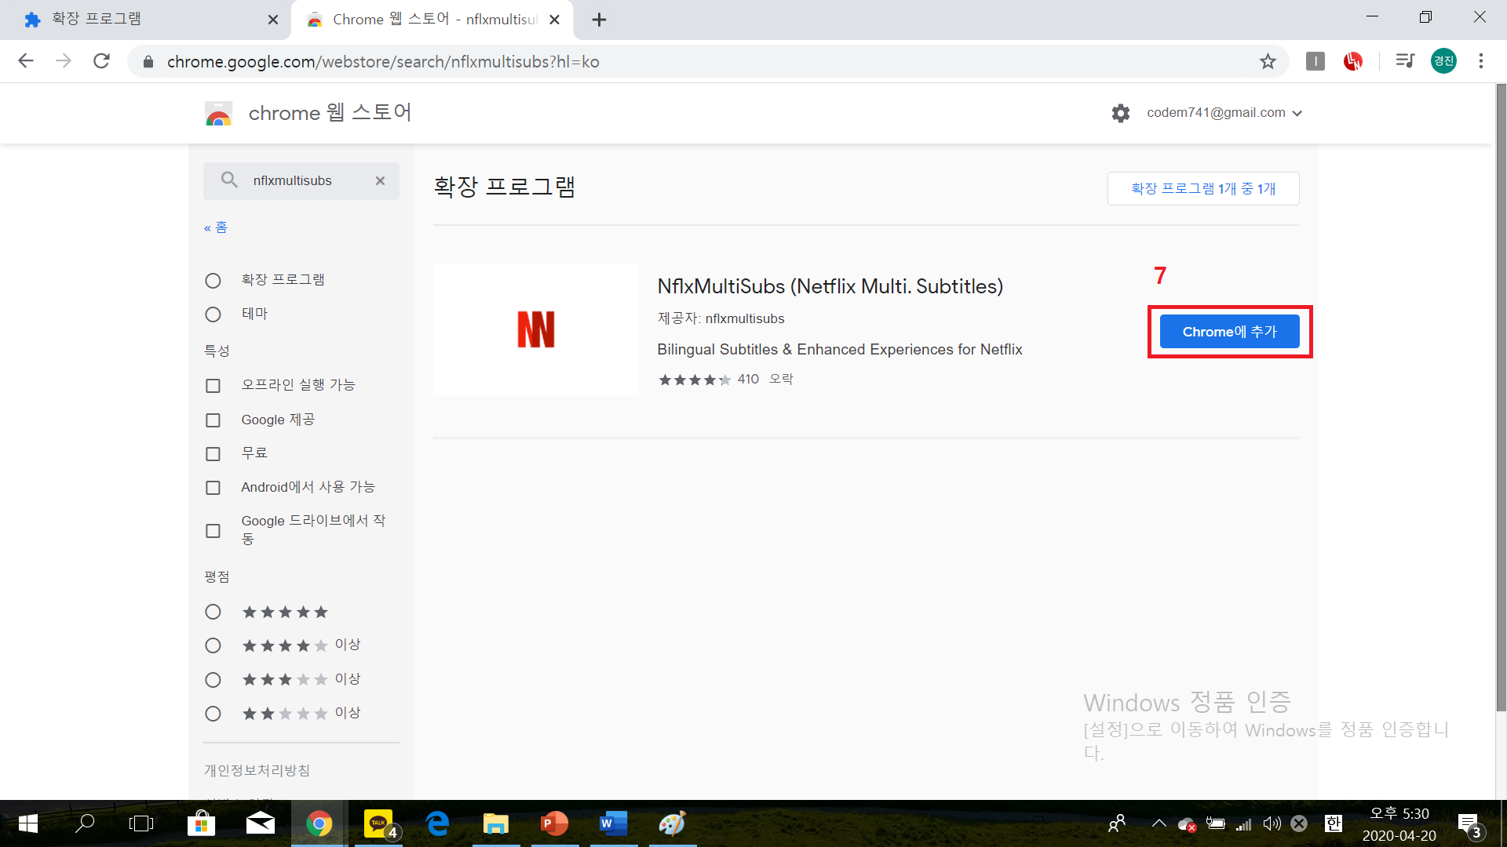Expand the codem741@gmail.com account dropdown

(x=1224, y=113)
